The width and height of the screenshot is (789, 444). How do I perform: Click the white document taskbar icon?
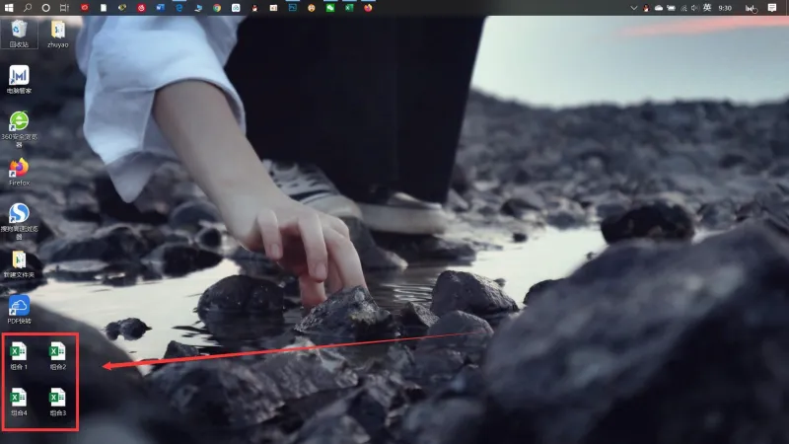(104, 8)
